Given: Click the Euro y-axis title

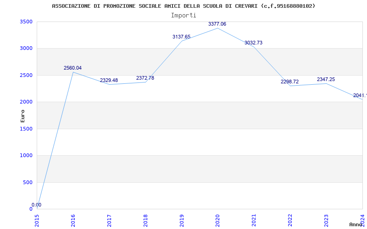Looking at the screenshot, I should click(x=22, y=116).
